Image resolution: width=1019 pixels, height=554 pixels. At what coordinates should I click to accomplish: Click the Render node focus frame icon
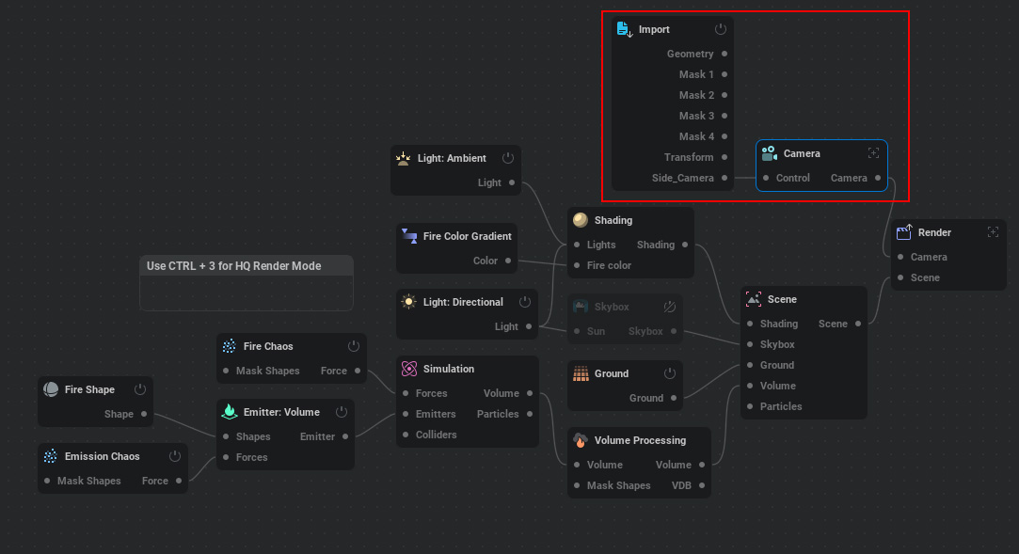pos(993,232)
